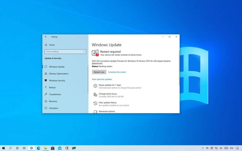Click the Windows Update page scrollbar
Screen dimensions: 242x151
pyautogui.click(x=179, y=67)
